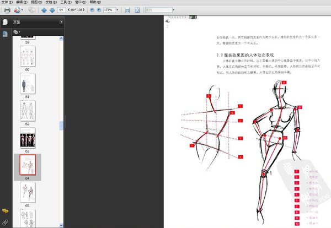Open the 窗口 (Window) menu
Viewport: 331px width, 228px height.
coord(81,2)
